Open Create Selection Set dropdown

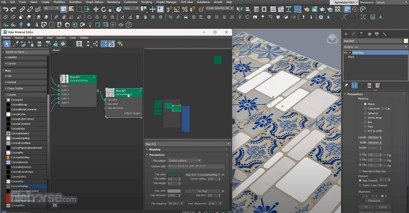(220, 8)
